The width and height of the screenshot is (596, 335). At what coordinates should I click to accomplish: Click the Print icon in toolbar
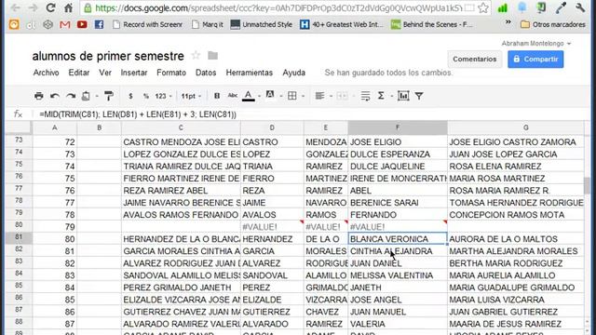[x=39, y=96]
